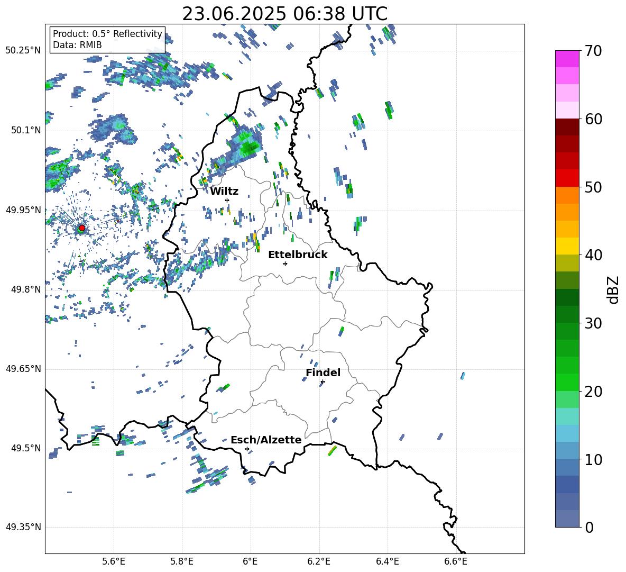Click the 49.65°N latitude label
The height and width of the screenshot is (572, 626).
pos(23,369)
